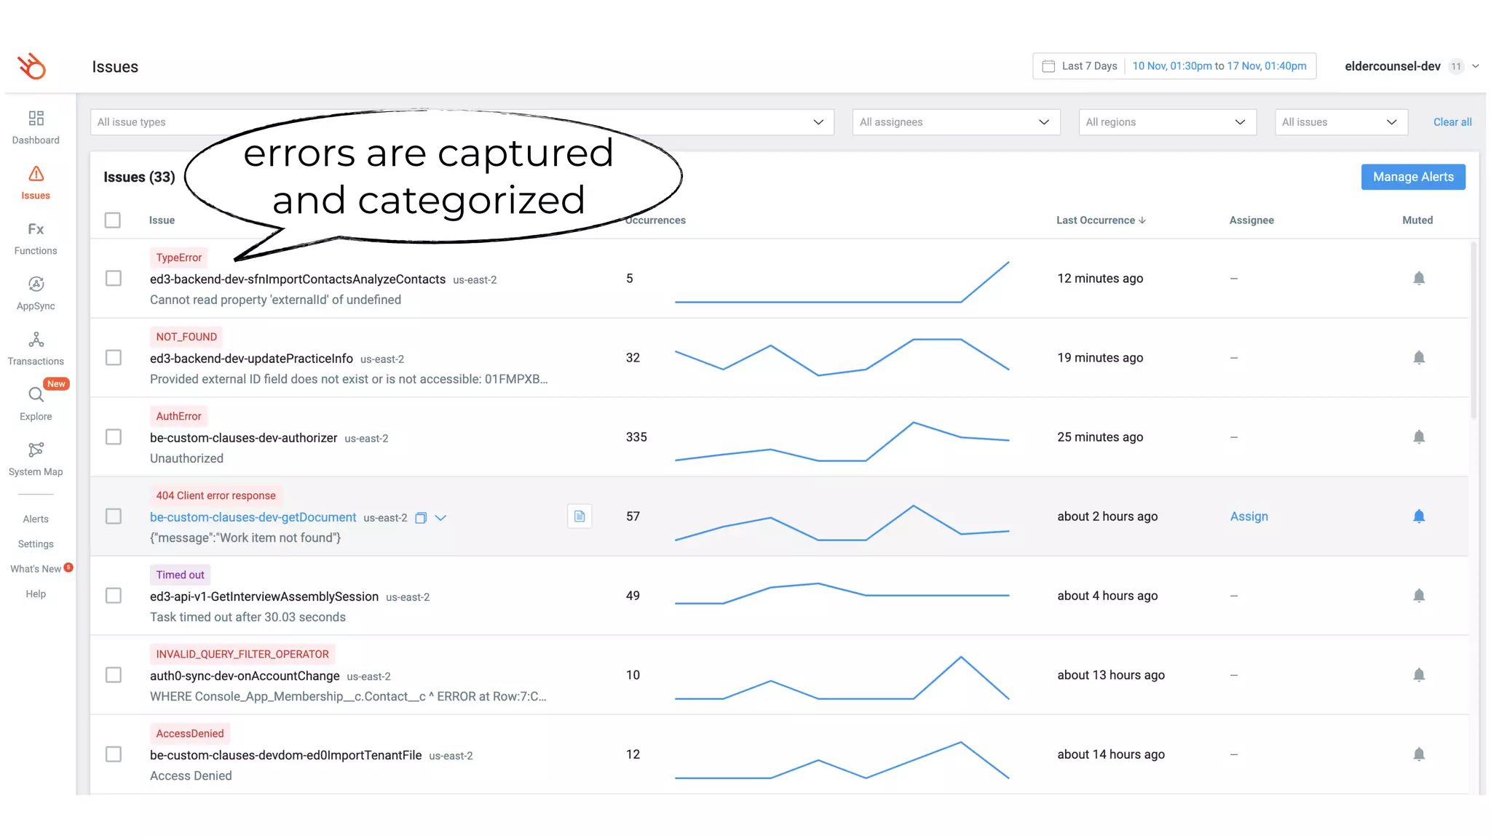Click the What's New notification badge
The image size is (1491, 838).
point(68,567)
